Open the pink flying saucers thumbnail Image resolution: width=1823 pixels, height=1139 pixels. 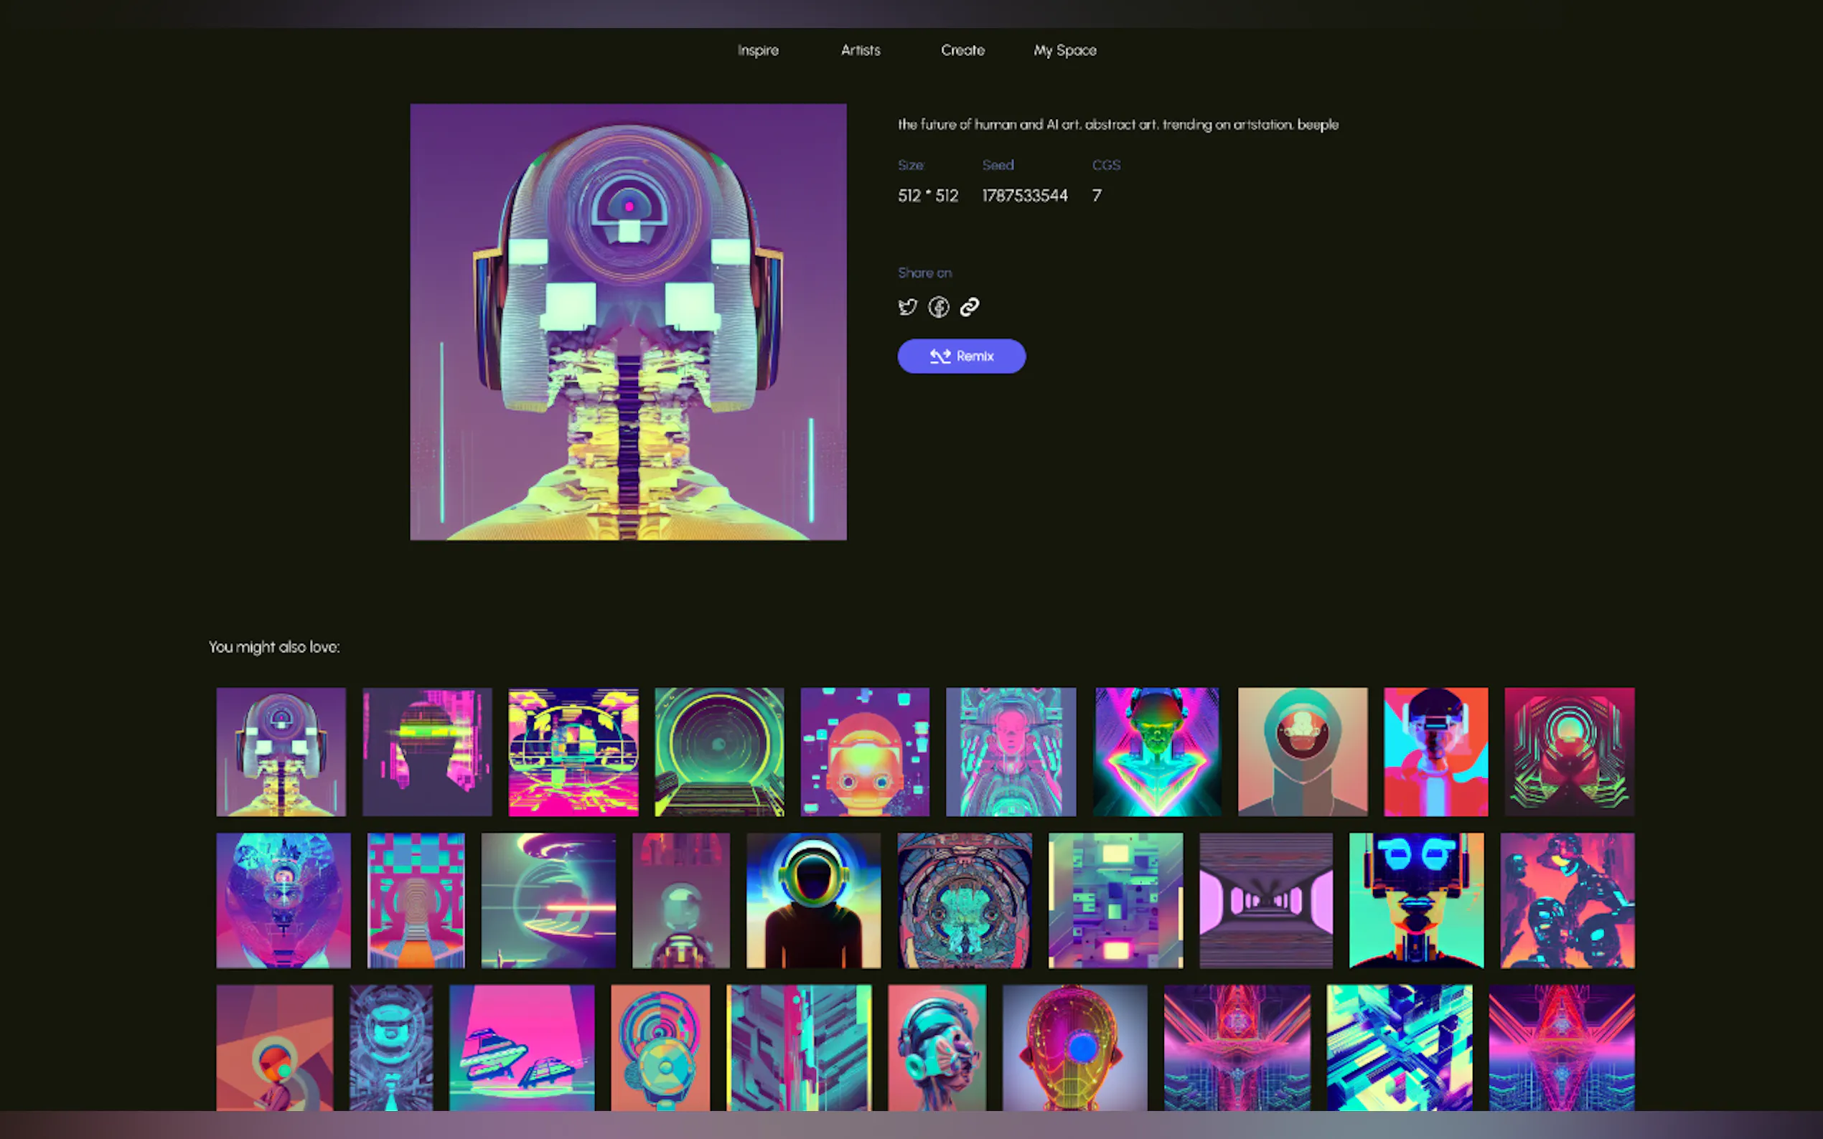[x=522, y=1047]
